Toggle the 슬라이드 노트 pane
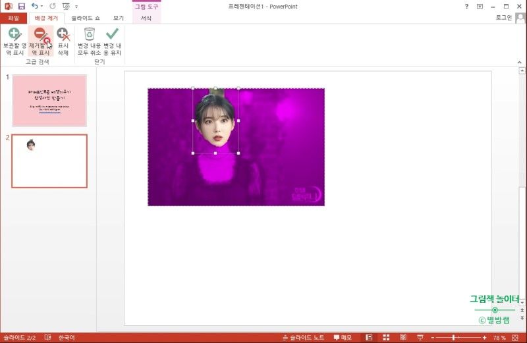Screen dimensions: 527x343 click(304, 338)
